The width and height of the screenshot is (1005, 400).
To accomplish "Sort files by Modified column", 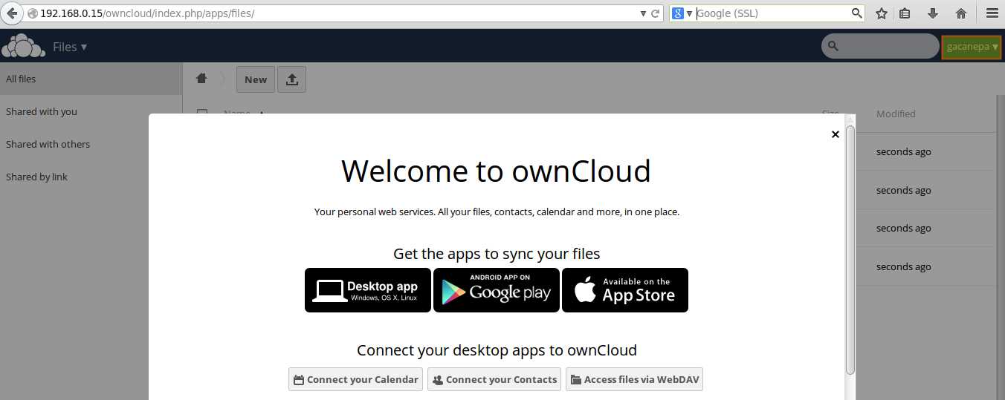I will click(x=896, y=114).
